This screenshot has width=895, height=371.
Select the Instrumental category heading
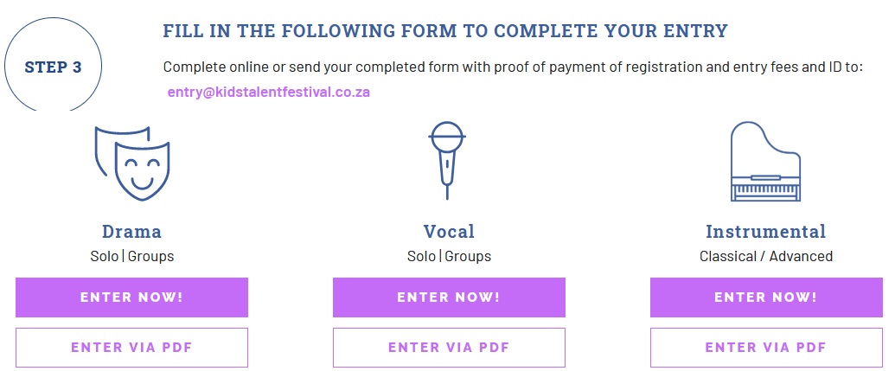(x=765, y=232)
